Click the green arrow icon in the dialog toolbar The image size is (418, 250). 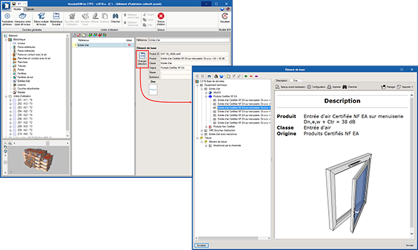tap(246, 76)
